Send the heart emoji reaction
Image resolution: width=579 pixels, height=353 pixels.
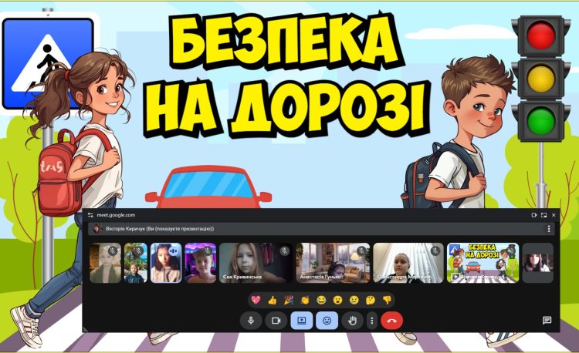click(256, 300)
